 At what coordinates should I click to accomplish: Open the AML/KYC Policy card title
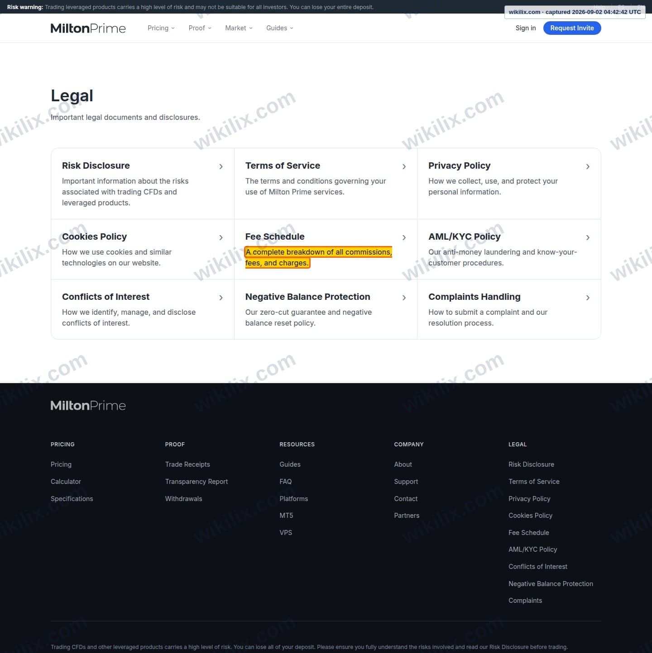(465, 237)
